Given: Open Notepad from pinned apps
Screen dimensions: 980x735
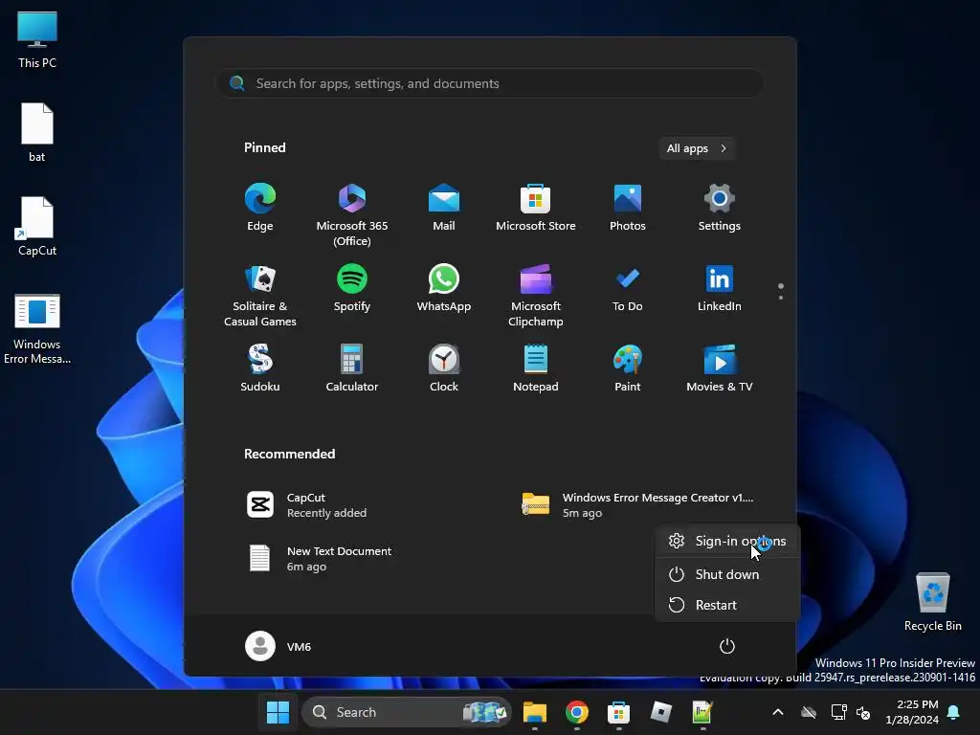Looking at the screenshot, I should tap(536, 368).
